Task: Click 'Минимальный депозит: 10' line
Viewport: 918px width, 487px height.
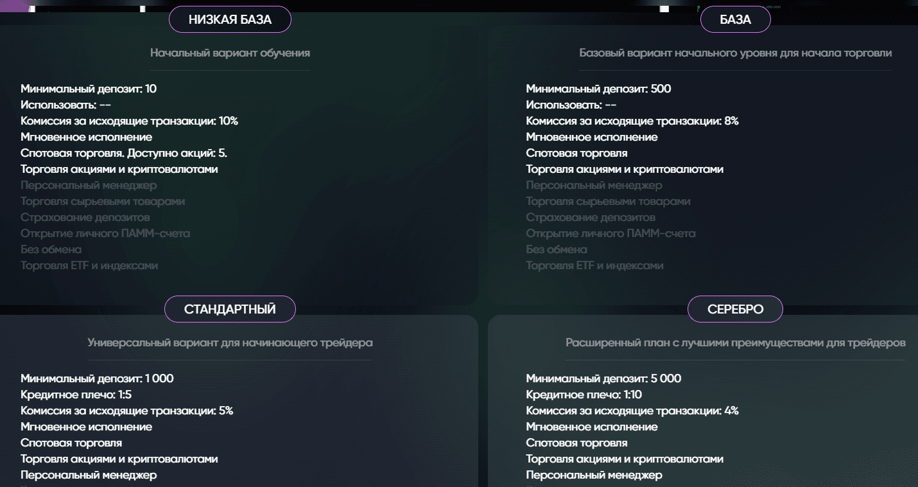Action: pyautogui.click(x=89, y=89)
